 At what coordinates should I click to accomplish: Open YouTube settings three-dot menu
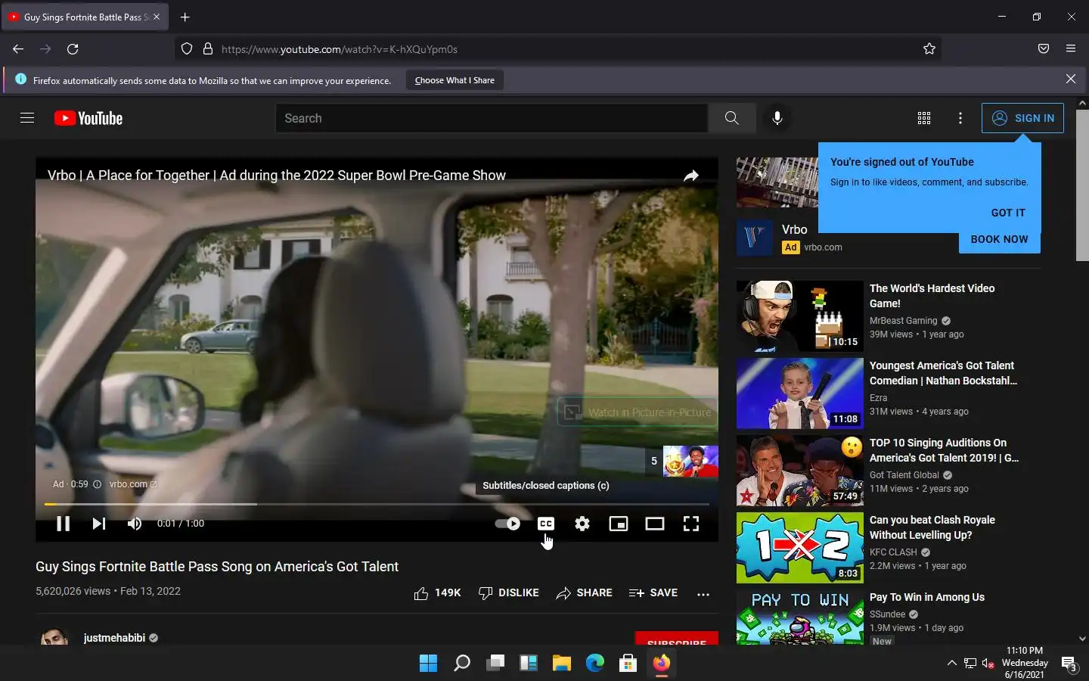[x=960, y=118]
